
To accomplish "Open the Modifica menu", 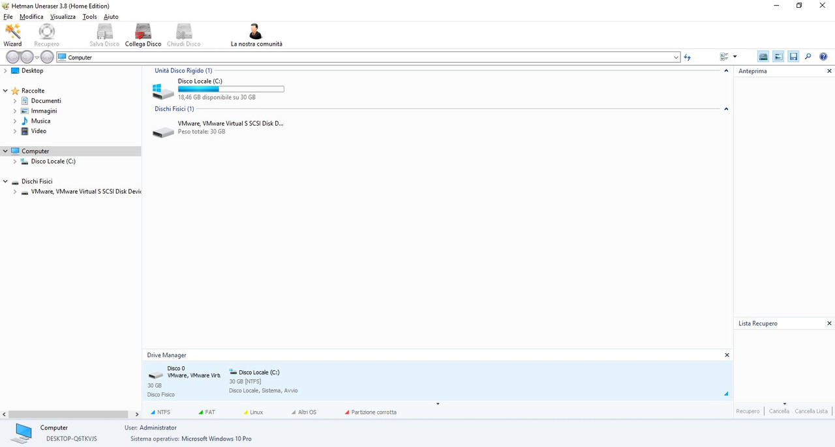I will (31, 17).
